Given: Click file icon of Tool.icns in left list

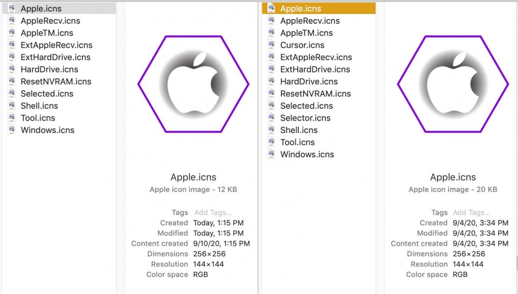Looking at the screenshot, I should coord(11,118).
